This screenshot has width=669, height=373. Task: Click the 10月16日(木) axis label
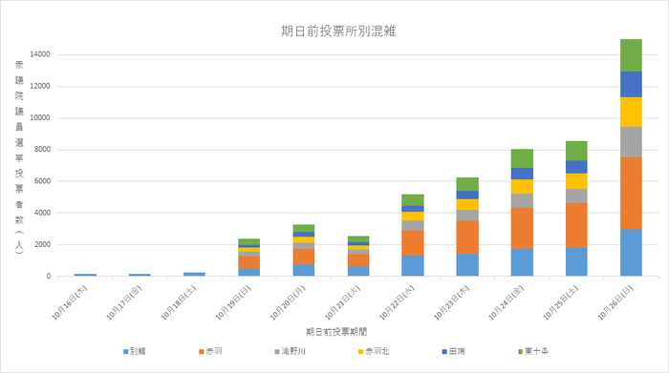[70, 302]
